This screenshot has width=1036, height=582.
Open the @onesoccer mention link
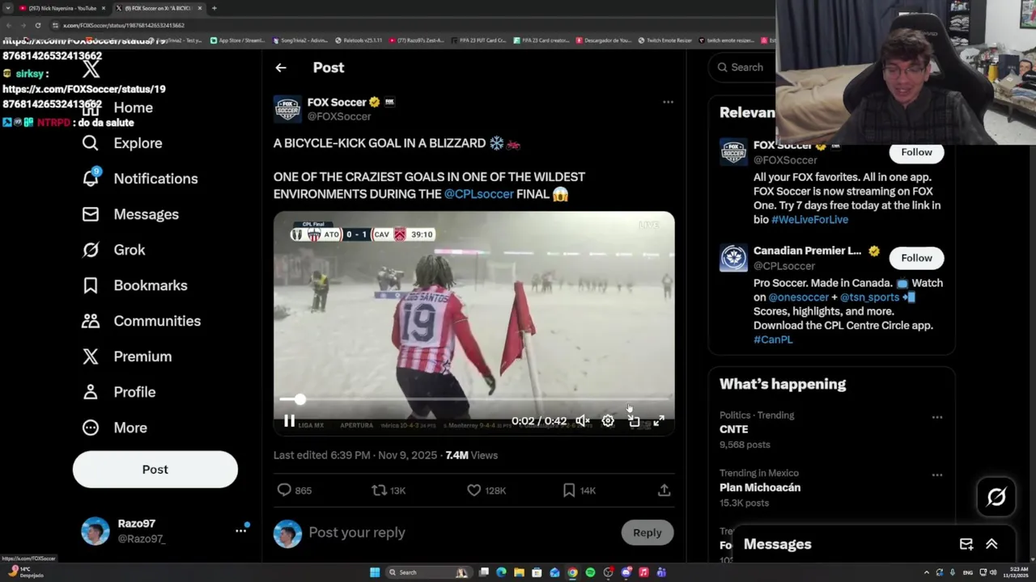pos(799,297)
